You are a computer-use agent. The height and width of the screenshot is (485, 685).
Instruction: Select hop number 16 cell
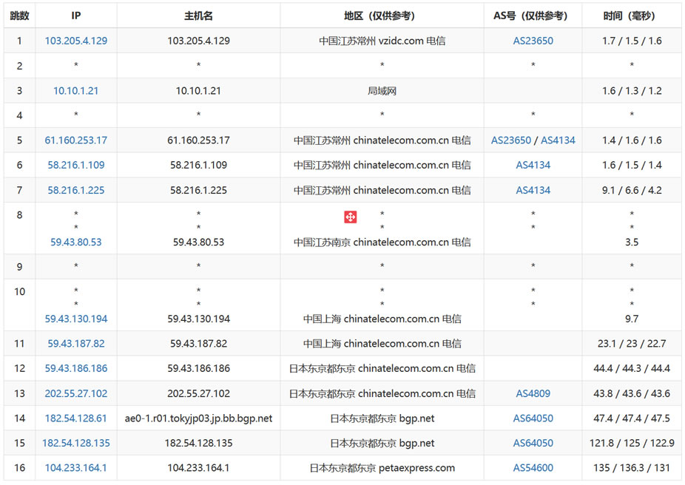tap(19, 468)
